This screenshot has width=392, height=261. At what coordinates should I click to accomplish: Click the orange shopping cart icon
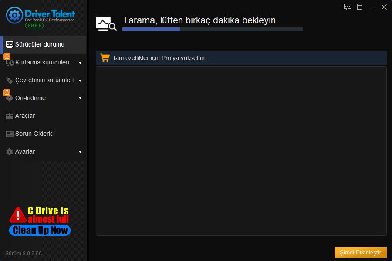(x=105, y=58)
